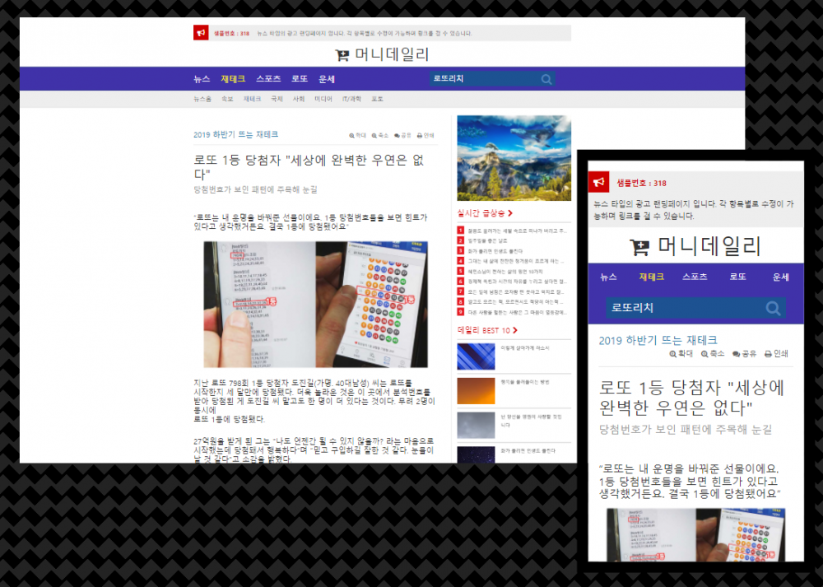Share the article using the 공유 icon
Image resolution: width=823 pixels, height=587 pixels.
[398, 135]
